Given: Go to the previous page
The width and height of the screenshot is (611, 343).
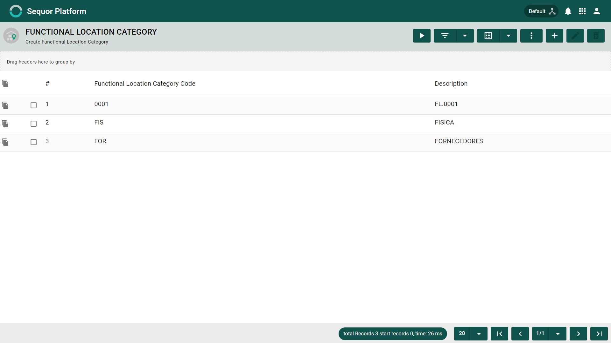Looking at the screenshot, I should [520, 333].
